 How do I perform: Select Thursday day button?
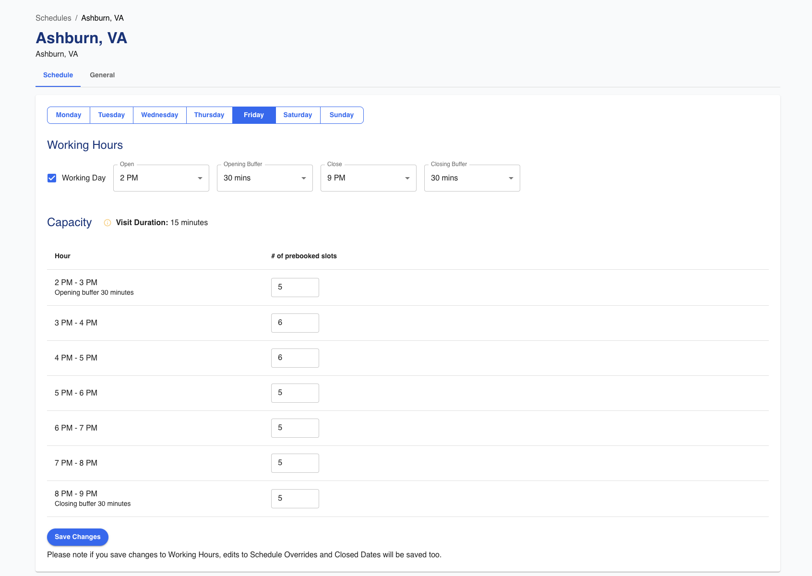[x=209, y=115]
